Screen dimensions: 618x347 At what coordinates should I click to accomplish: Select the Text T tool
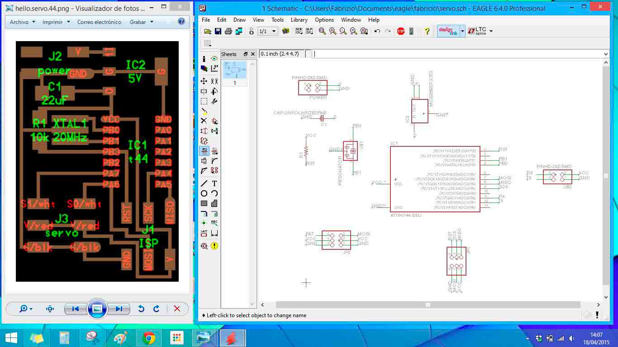214,183
